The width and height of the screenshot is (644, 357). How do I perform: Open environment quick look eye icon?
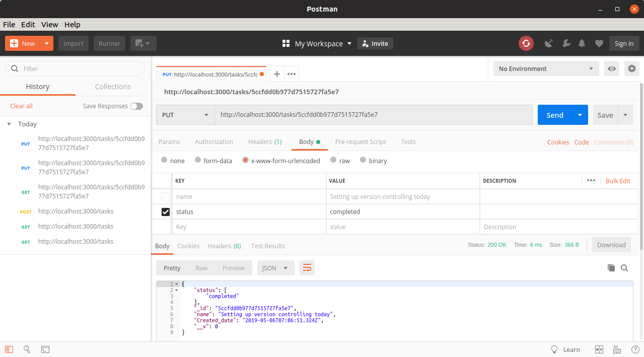[x=612, y=68]
